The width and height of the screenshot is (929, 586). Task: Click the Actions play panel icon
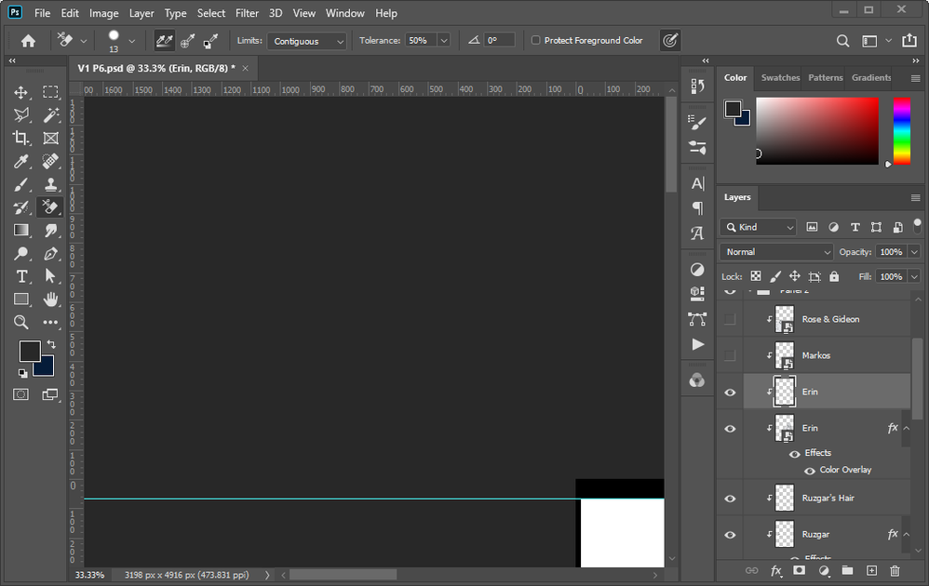(x=697, y=344)
